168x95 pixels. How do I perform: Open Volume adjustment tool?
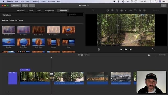[126, 11]
